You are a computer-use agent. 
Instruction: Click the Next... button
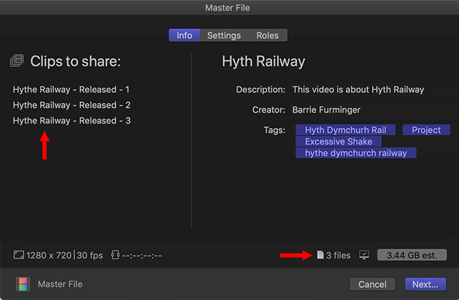[425, 284]
